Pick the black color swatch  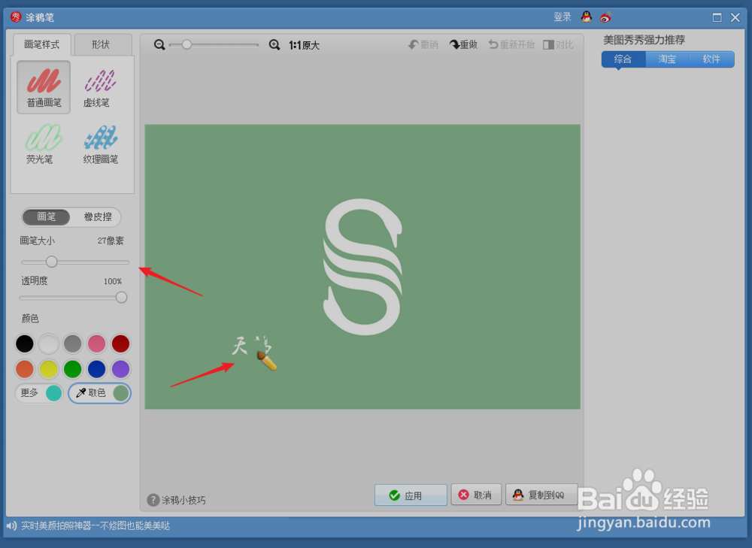click(x=25, y=344)
